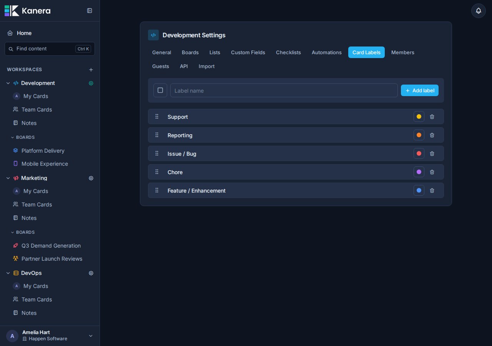Change the Support label yellow color

click(x=419, y=116)
